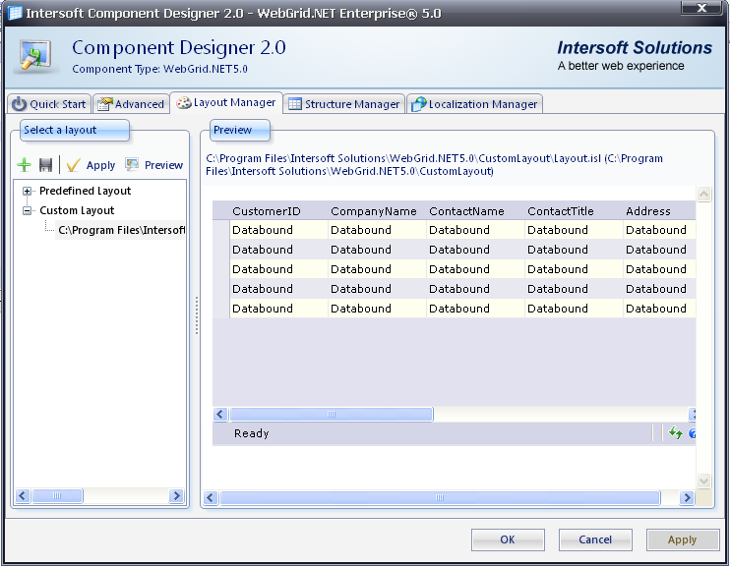Open the Structure Manager tab
Image resolution: width=730 pixels, height=567 pixels.
344,104
